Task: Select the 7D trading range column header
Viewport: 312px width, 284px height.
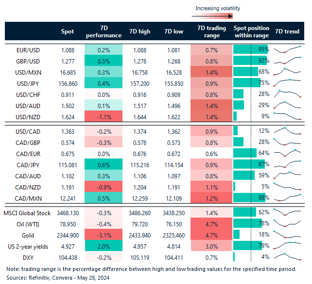Action: [211, 32]
